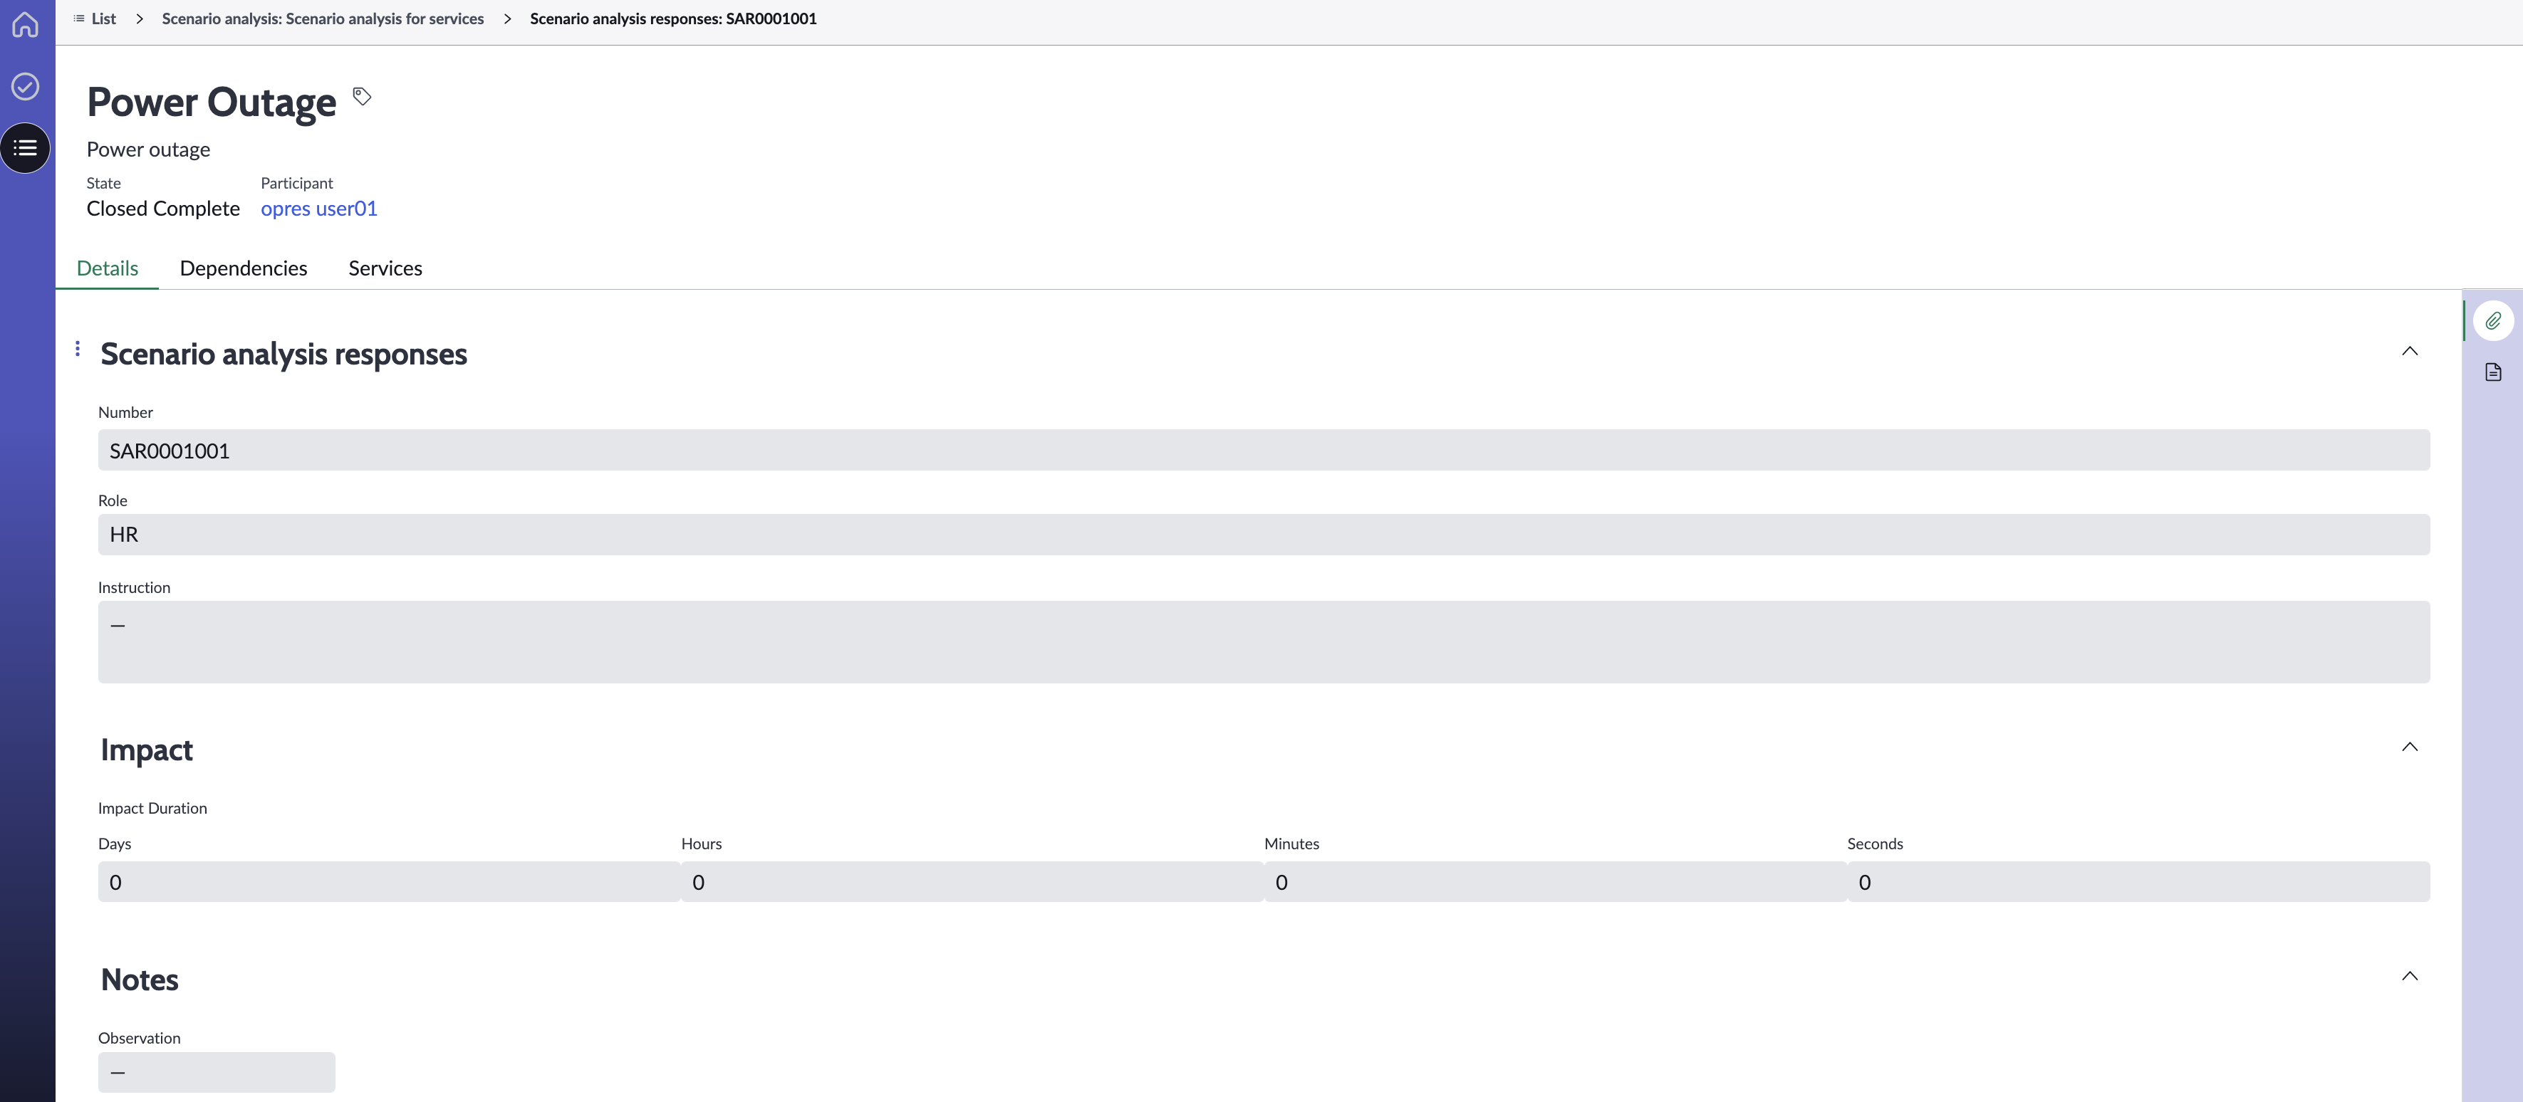Open the three-dot menu beside Scenario analysis responses
2523x1102 pixels.
click(x=78, y=348)
